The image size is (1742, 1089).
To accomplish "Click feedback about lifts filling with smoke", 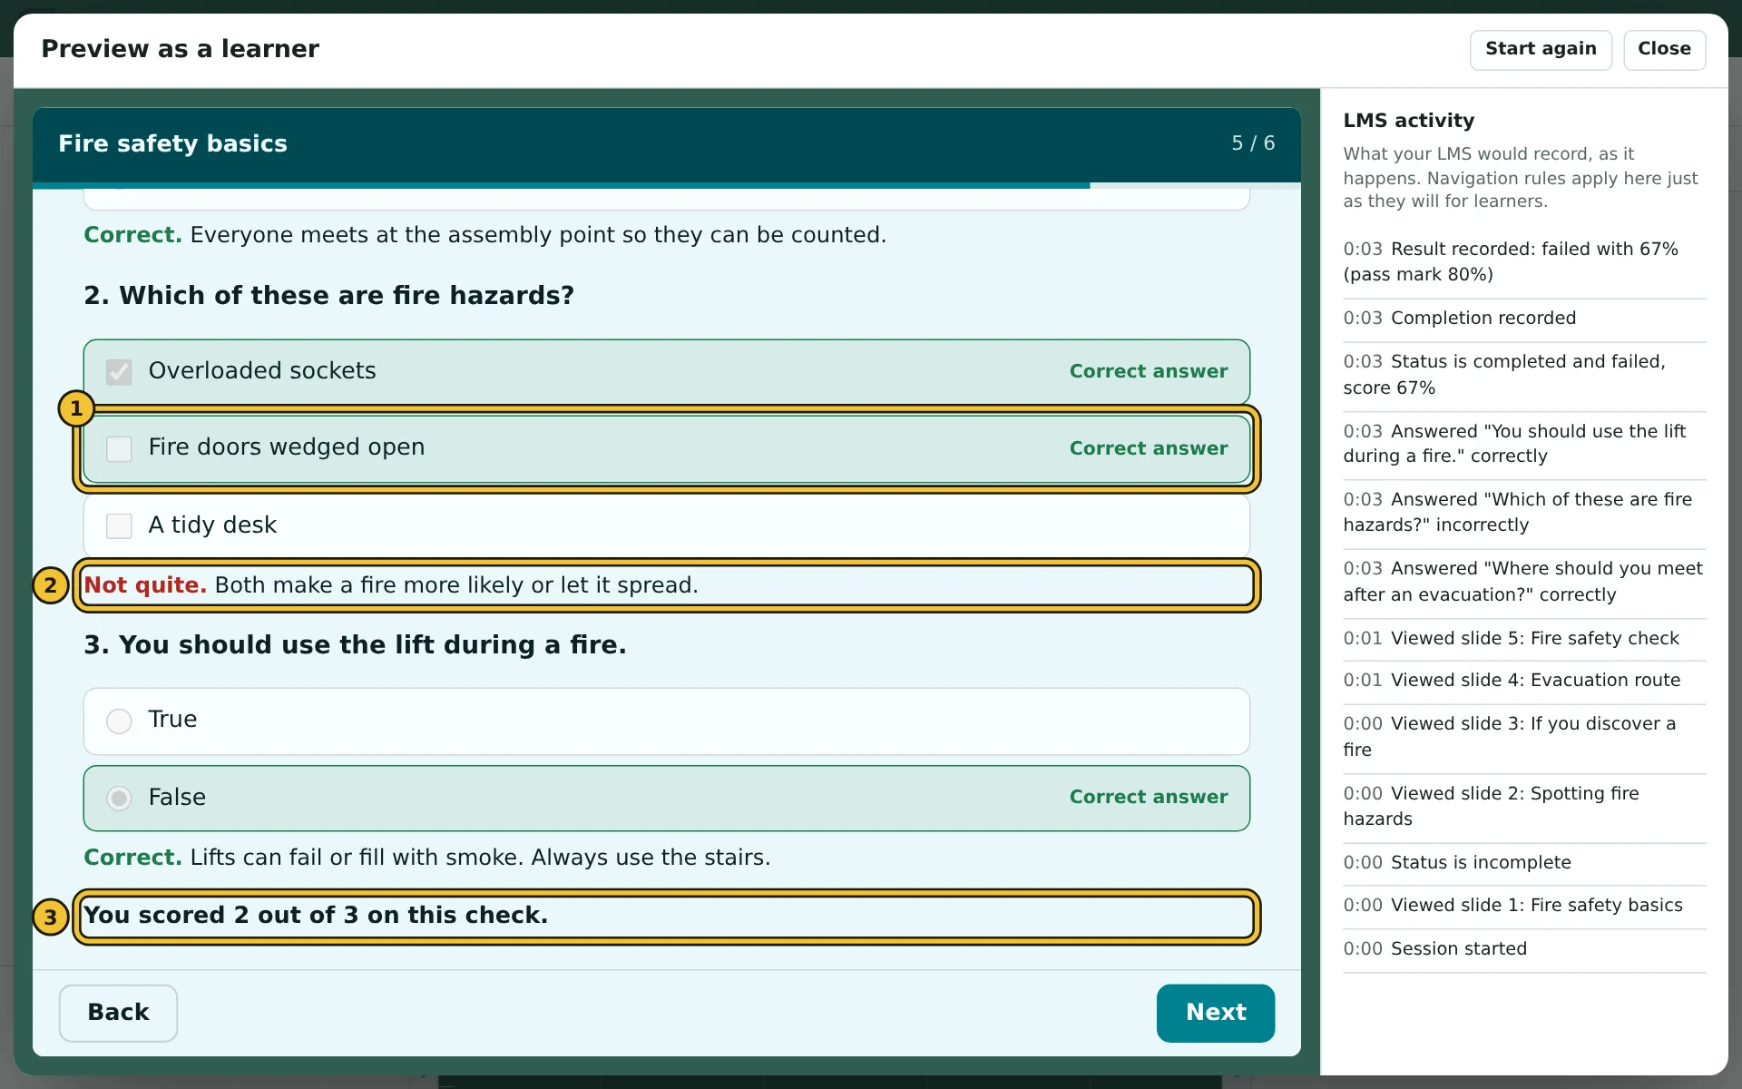I will [x=426, y=858].
